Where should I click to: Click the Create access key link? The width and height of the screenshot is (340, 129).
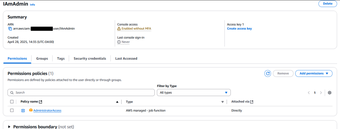[x=239, y=29]
